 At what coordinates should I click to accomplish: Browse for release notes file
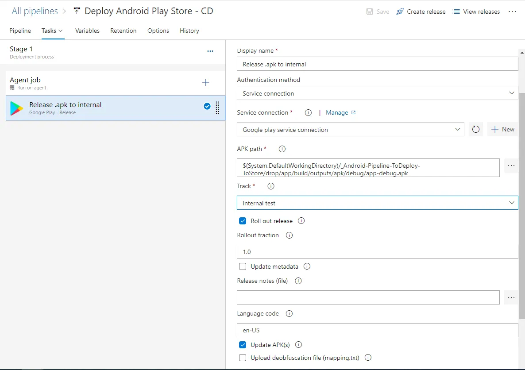(511, 297)
